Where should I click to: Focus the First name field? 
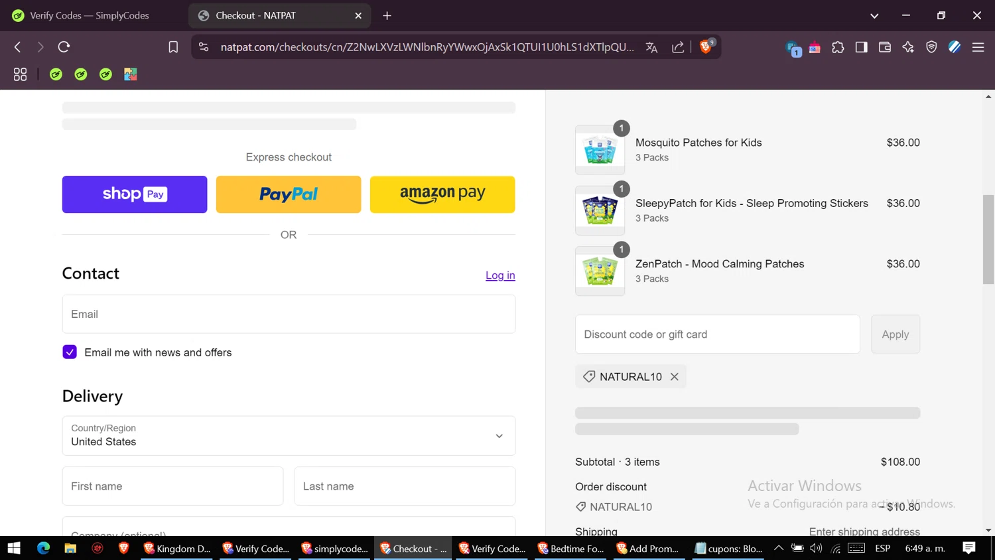(x=172, y=486)
